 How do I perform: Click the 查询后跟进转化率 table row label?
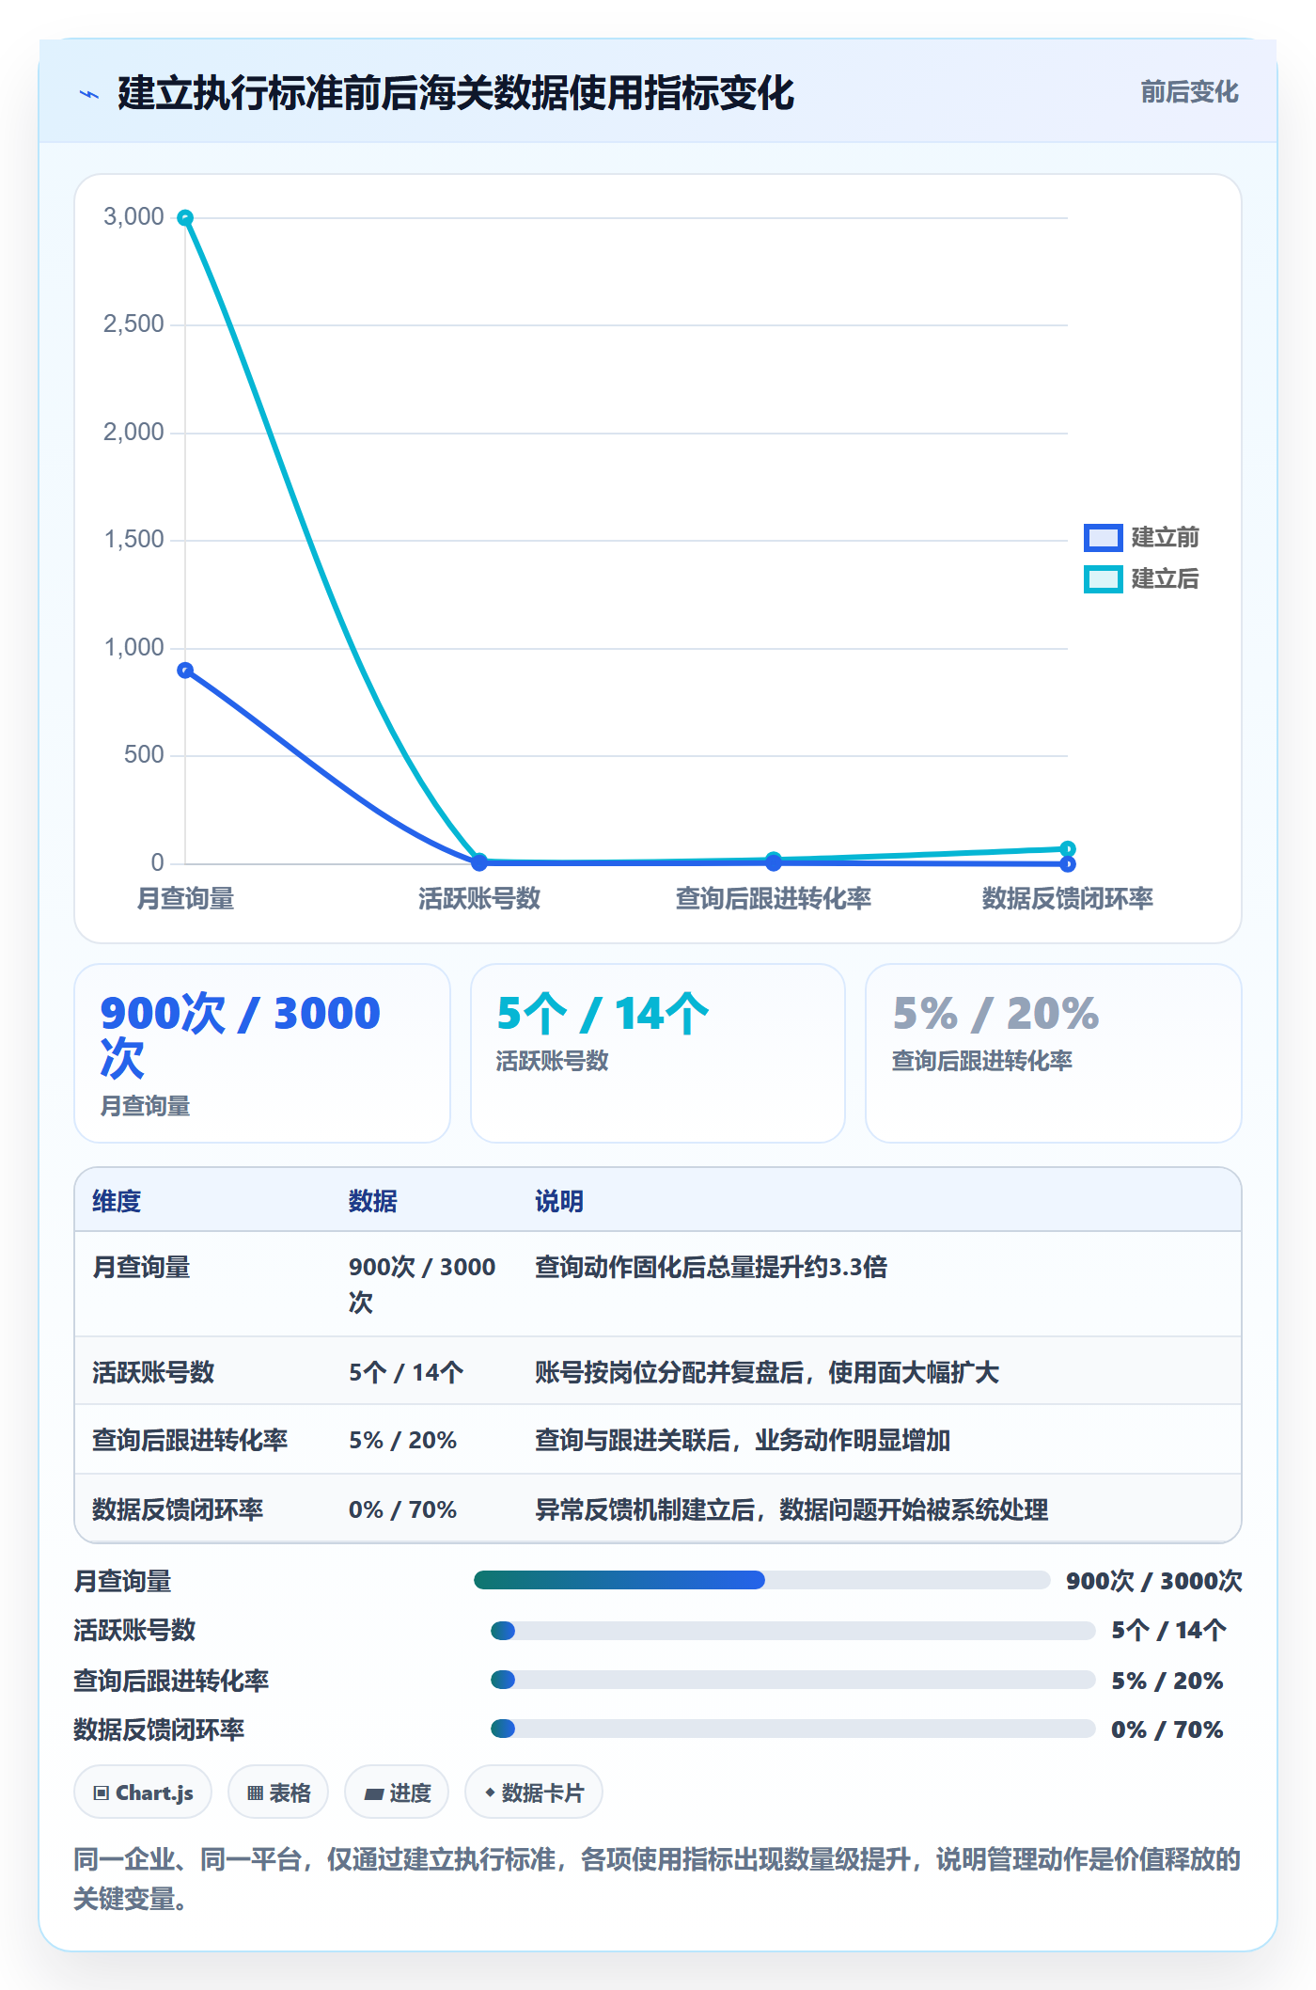coord(190,1440)
